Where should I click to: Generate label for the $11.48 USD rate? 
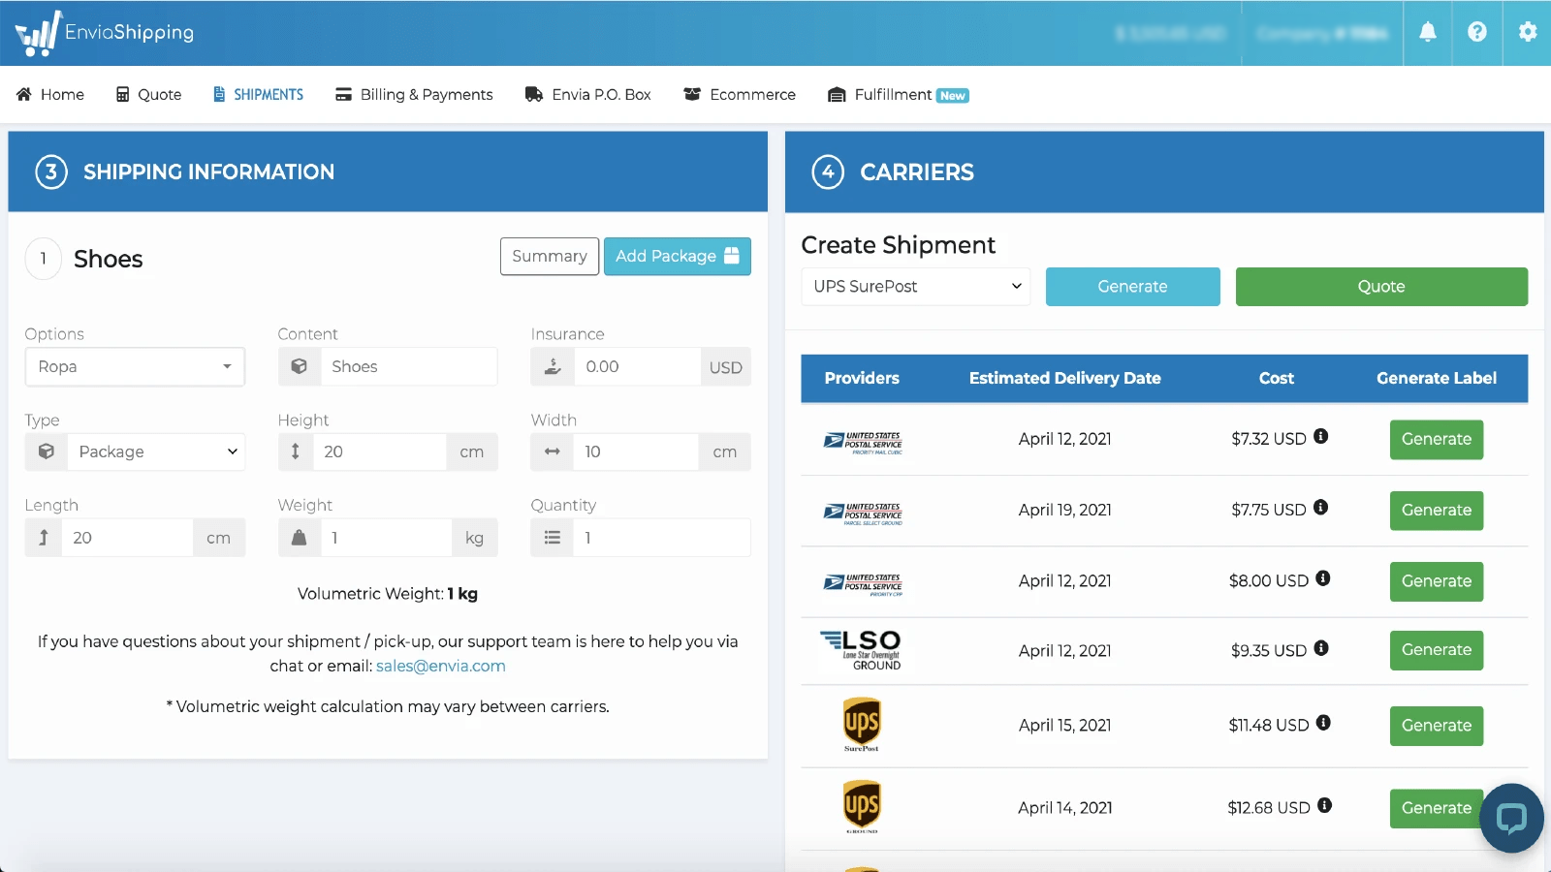click(x=1437, y=726)
